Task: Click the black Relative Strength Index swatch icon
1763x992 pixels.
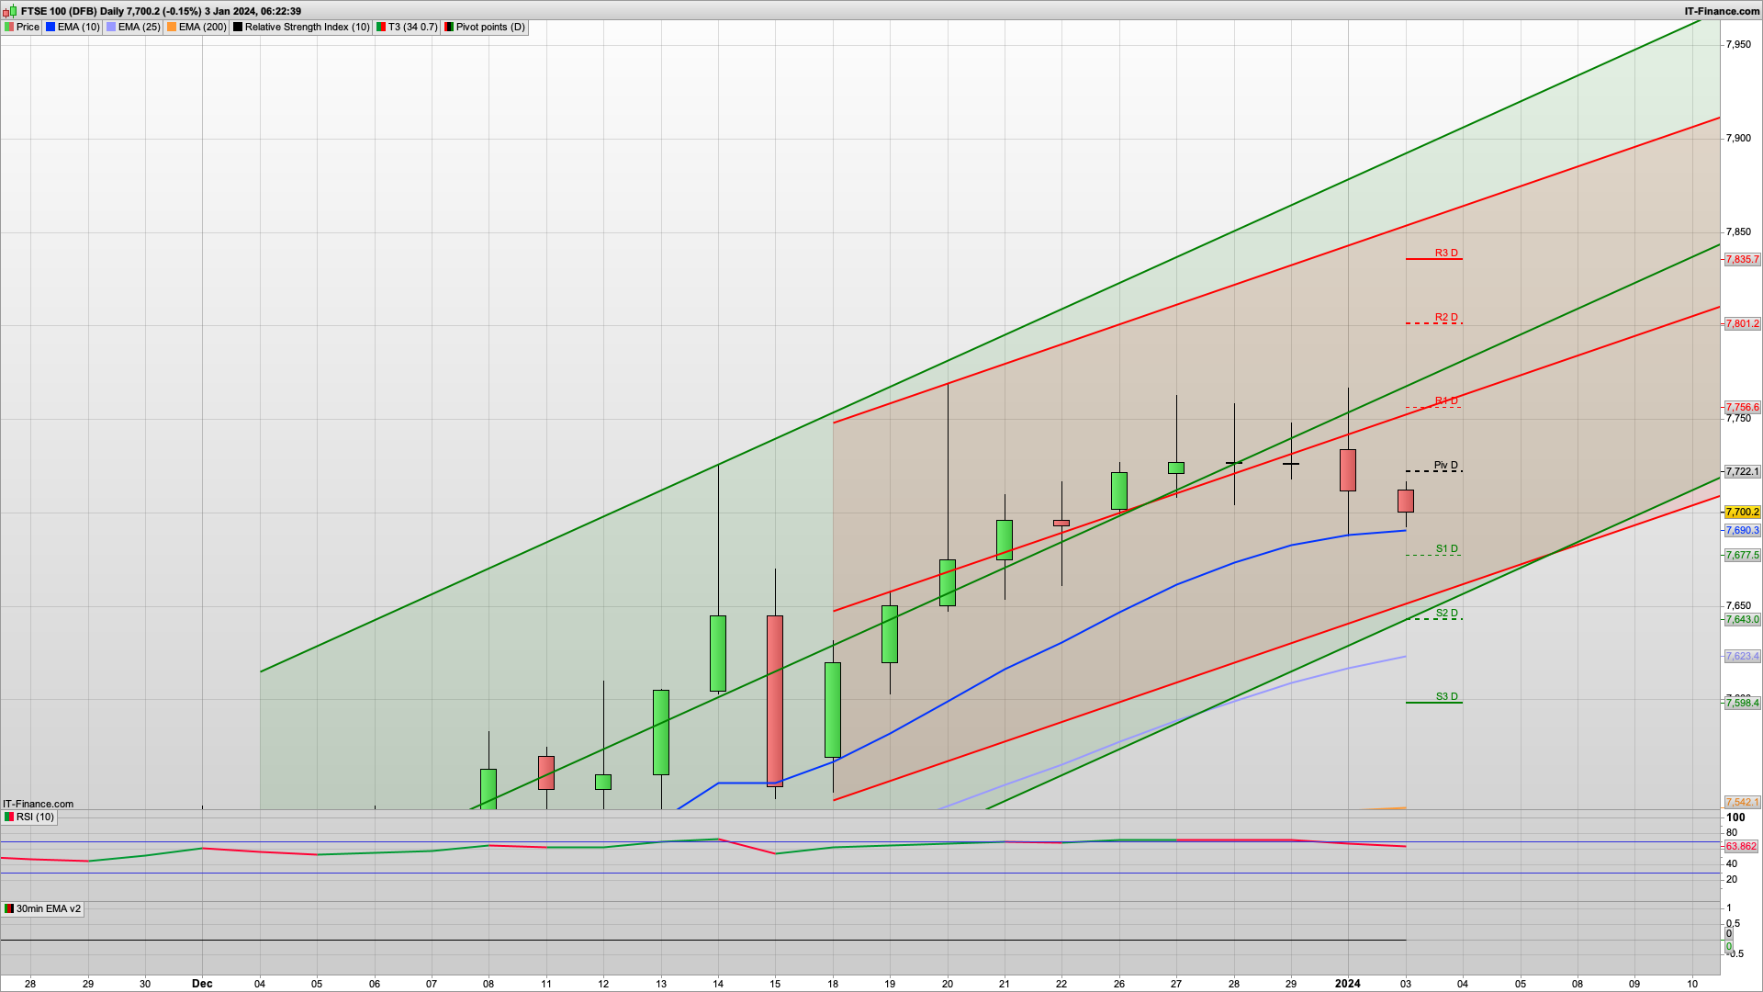Action: 238,28
